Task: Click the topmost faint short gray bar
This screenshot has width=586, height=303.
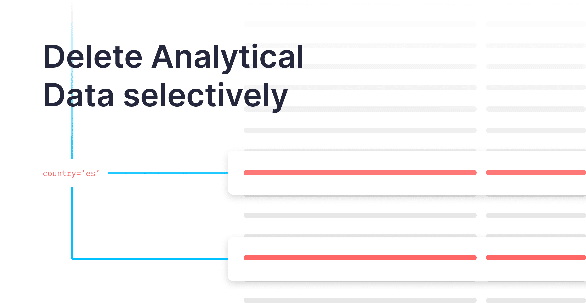Action: (535, 24)
